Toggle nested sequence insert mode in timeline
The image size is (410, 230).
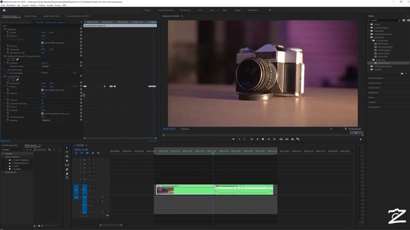point(76,153)
